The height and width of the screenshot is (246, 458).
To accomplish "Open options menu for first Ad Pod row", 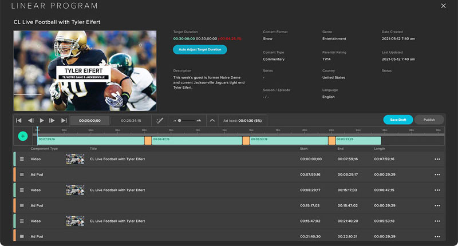I will coord(437,174).
